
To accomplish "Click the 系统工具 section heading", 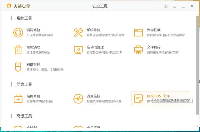I will click(x=24, y=18).
